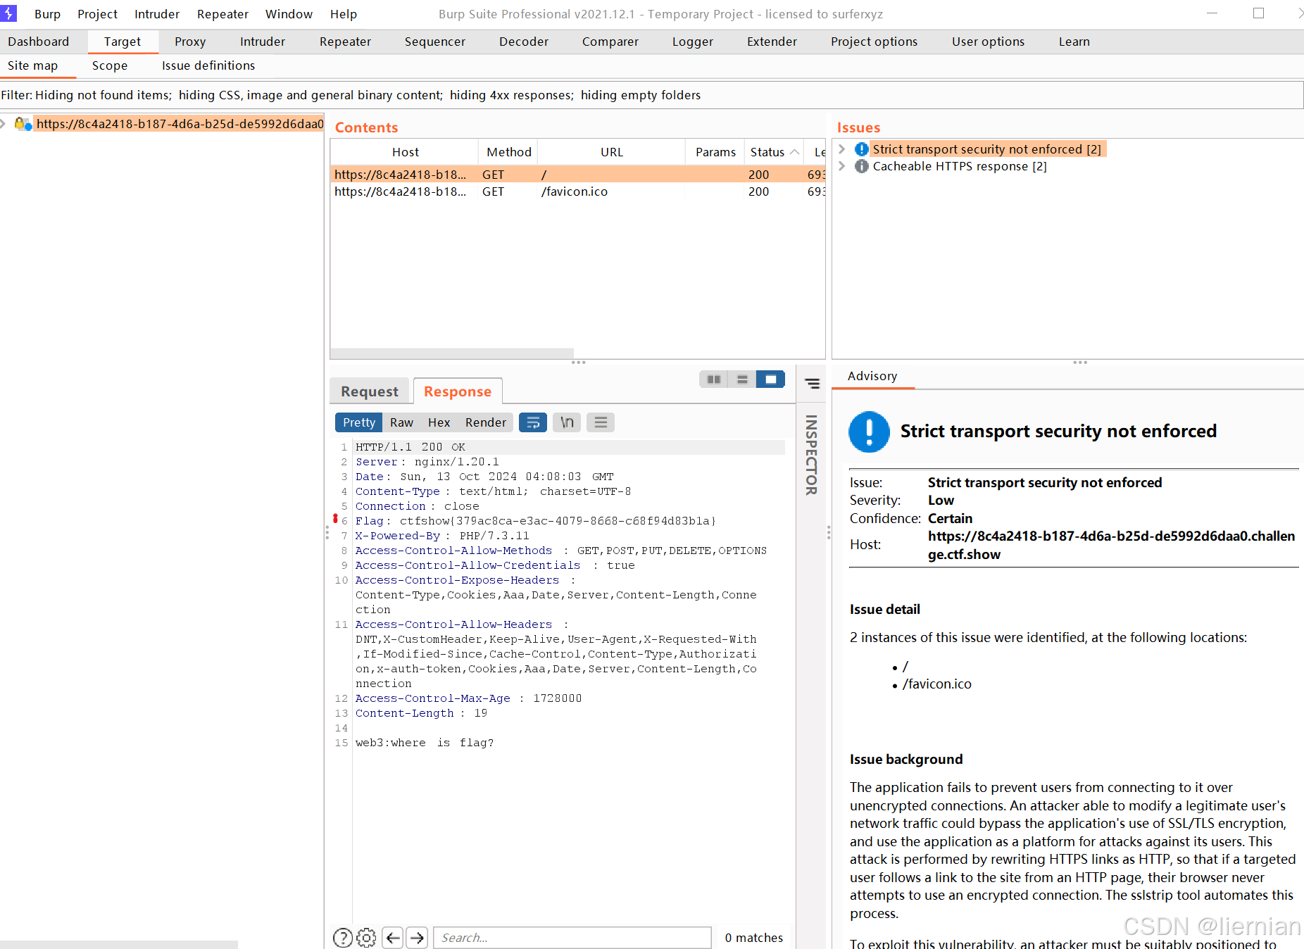The width and height of the screenshot is (1304, 949).
Task: Sort Contents by Method column
Action: 508,152
